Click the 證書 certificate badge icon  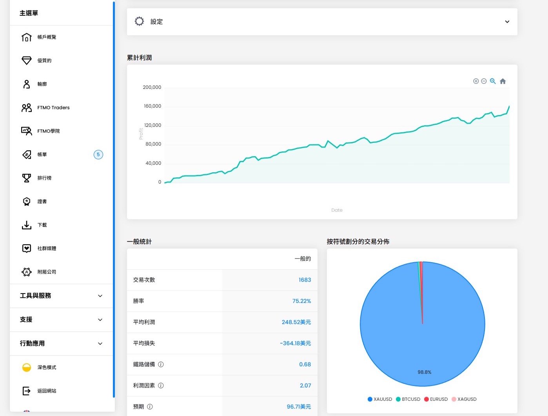point(27,202)
